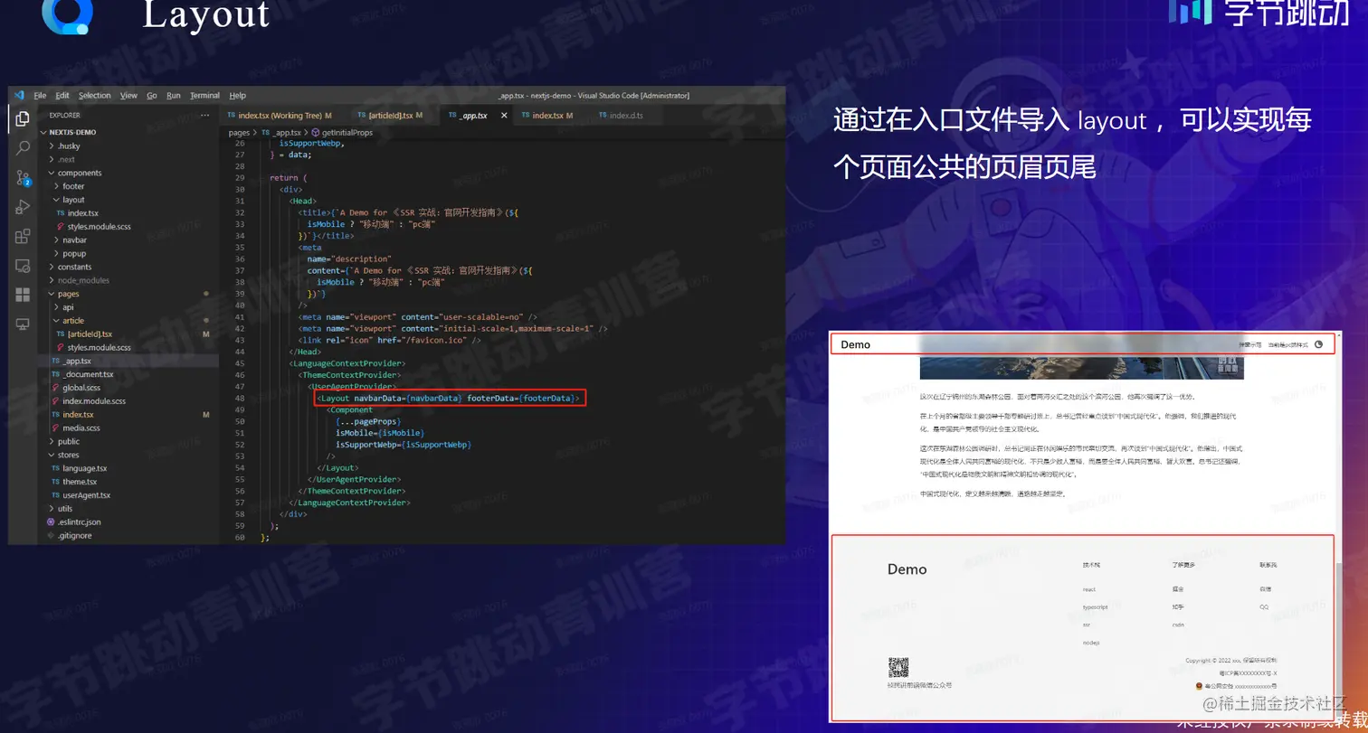Open the Terminal menu

pos(204,95)
